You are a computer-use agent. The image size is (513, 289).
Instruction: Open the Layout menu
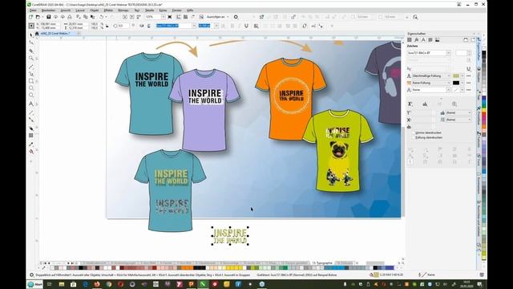tap(80, 10)
